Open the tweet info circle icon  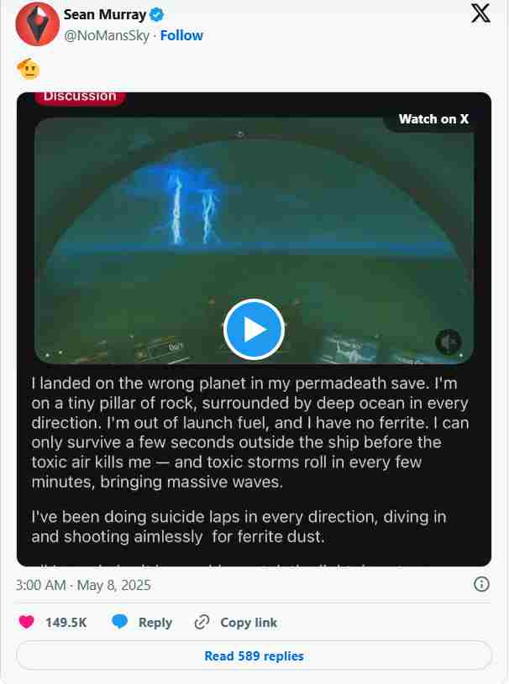481,584
